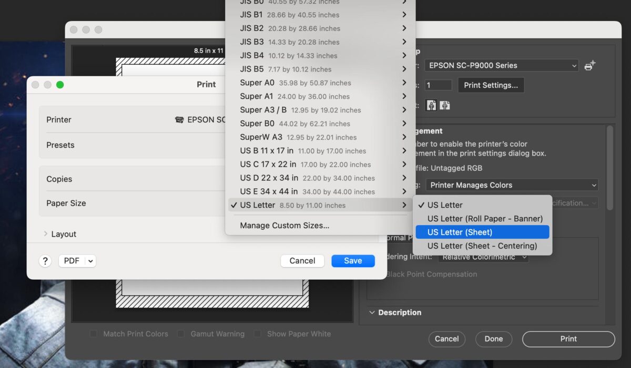Click the Printer row label in Print sheet
The image size is (631, 368).
pos(59,120)
